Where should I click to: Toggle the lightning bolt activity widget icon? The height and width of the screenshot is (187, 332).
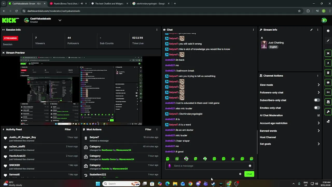coord(328,63)
